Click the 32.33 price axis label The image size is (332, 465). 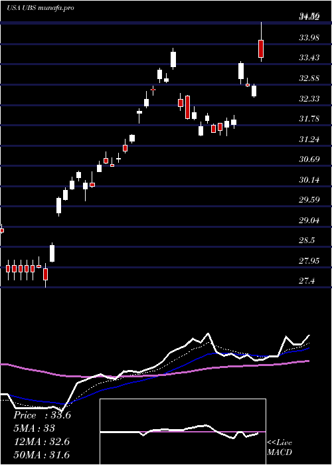(309, 99)
